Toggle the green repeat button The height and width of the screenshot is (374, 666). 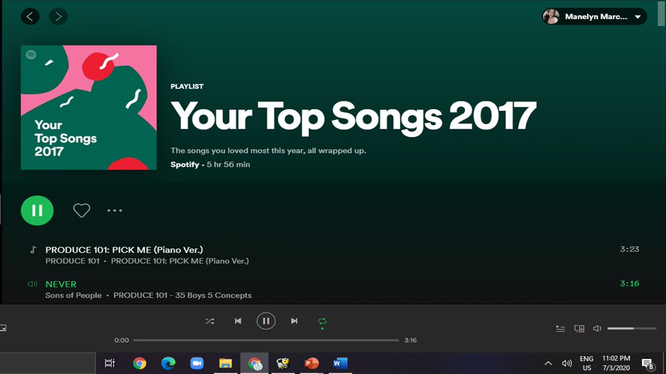pos(322,321)
